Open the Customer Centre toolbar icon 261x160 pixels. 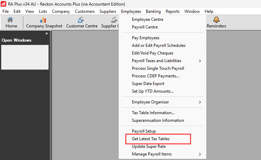click(82, 23)
